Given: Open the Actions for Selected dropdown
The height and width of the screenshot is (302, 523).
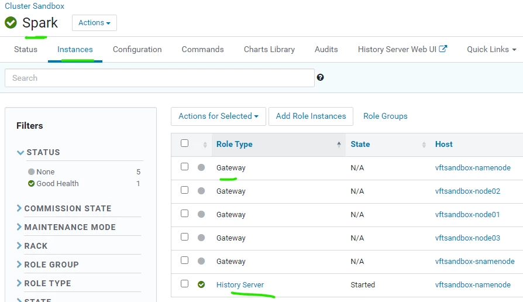Looking at the screenshot, I should click(x=218, y=116).
